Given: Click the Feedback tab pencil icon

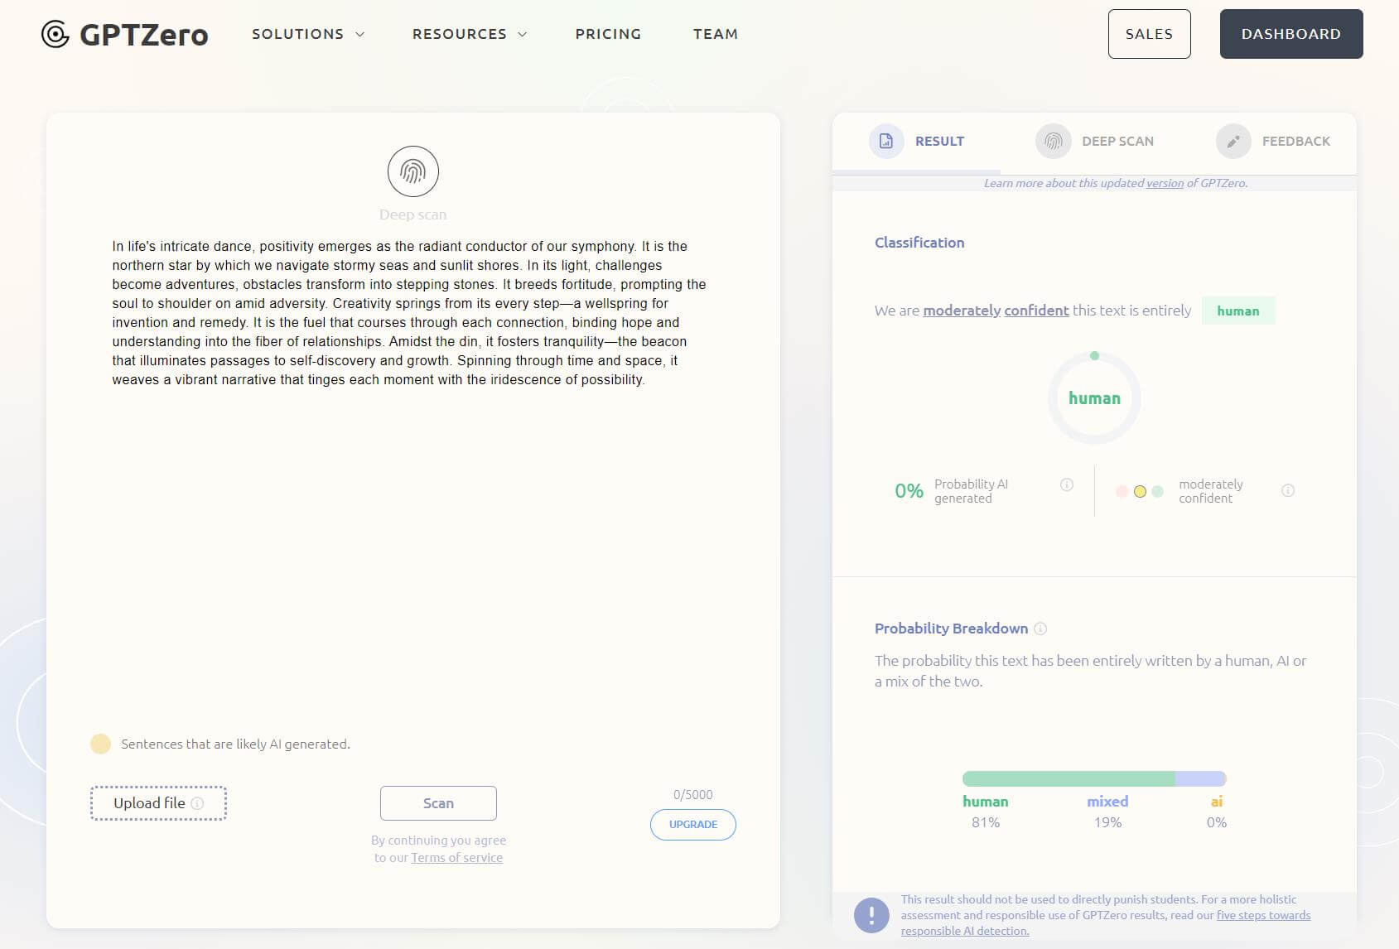Looking at the screenshot, I should click(x=1233, y=141).
